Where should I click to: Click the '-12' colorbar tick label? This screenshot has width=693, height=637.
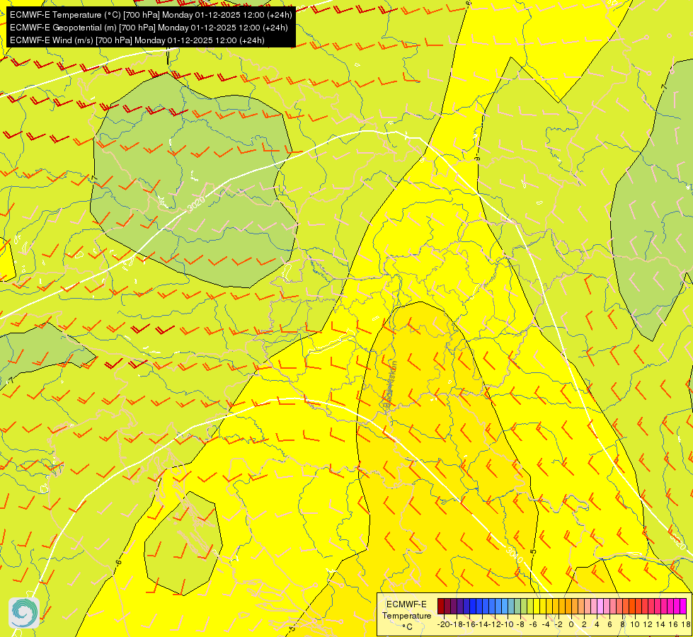pos(495,624)
